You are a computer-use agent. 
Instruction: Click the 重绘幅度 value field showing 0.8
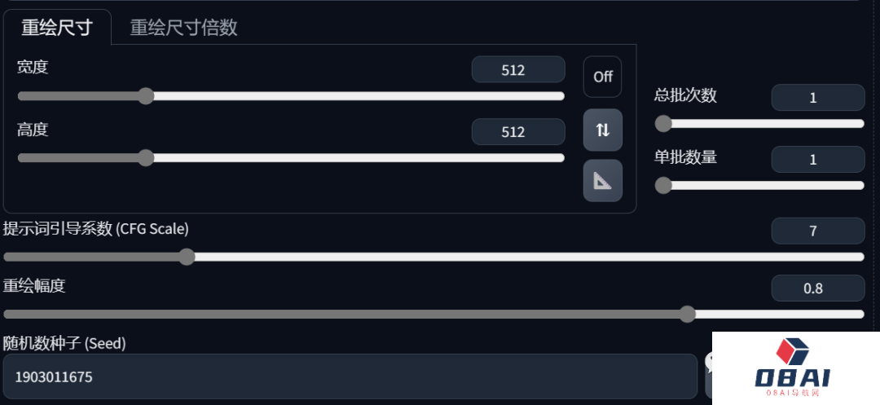[818, 288]
